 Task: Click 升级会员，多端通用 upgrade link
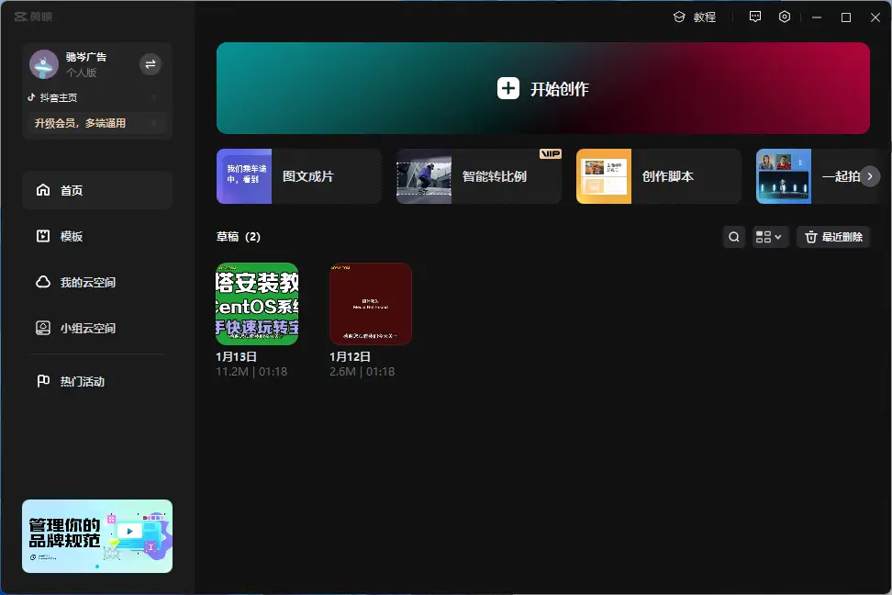[81, 123]
